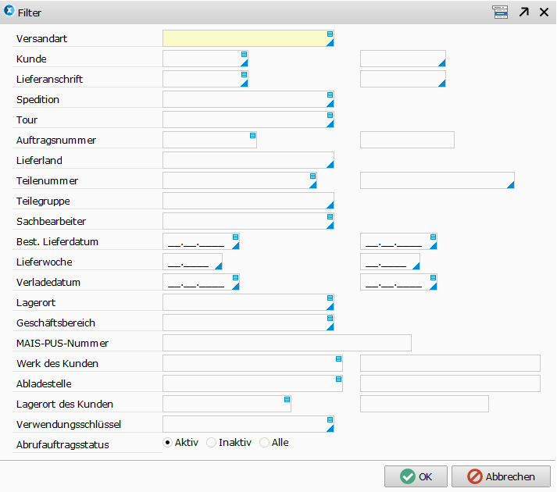Screen dimensions: 557x492
Task: Click the list icon in Versandart field
Action: pyautogui.click(x=330, y=34)
